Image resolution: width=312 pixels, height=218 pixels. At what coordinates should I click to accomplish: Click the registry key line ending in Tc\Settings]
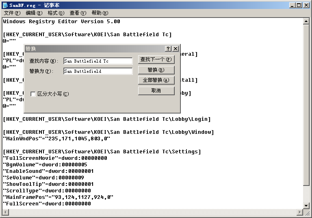tap(102, 152)
